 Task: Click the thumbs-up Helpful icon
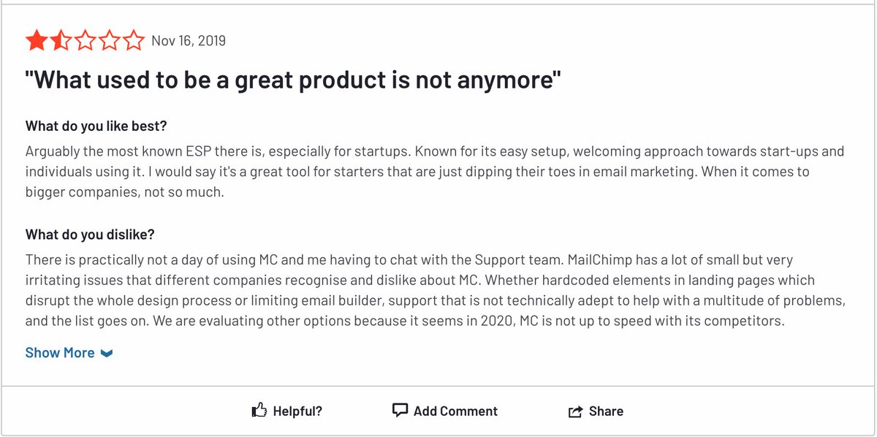[259, 411]
